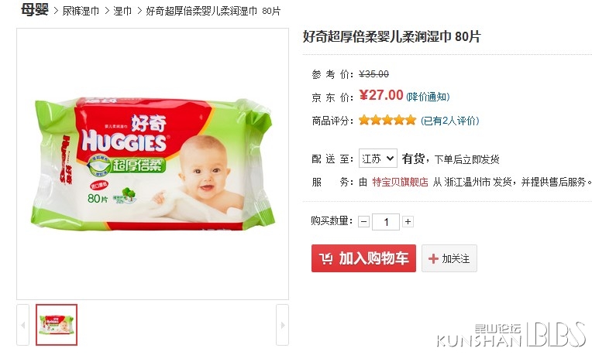Open 湿巾 breadcrumb link

coord(122,11)
